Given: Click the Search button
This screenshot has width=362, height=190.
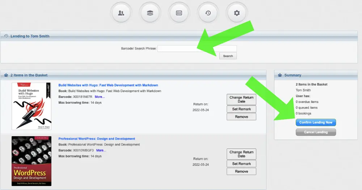Looking at the screenshot, I should [228, 56].
